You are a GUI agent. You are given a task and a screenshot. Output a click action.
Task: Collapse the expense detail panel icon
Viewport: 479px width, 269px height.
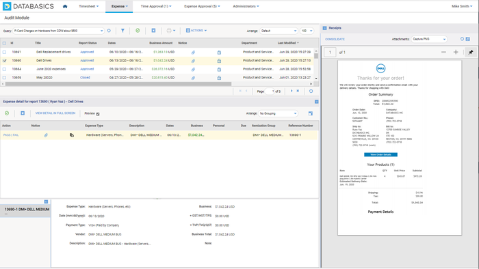point(316,102)
